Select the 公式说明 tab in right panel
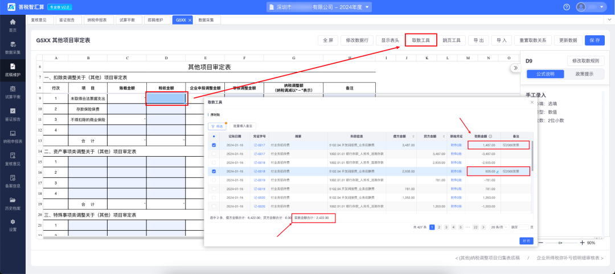Image resolution: width=615 pixels, height=274 pixels. [545, 74]
